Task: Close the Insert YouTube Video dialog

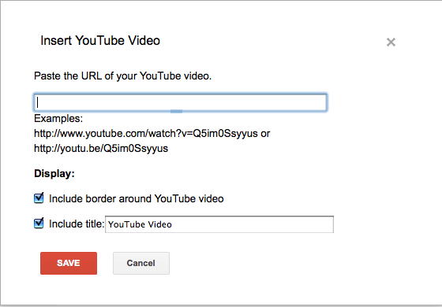Action: pyautogui.click(x=391, y=43)
